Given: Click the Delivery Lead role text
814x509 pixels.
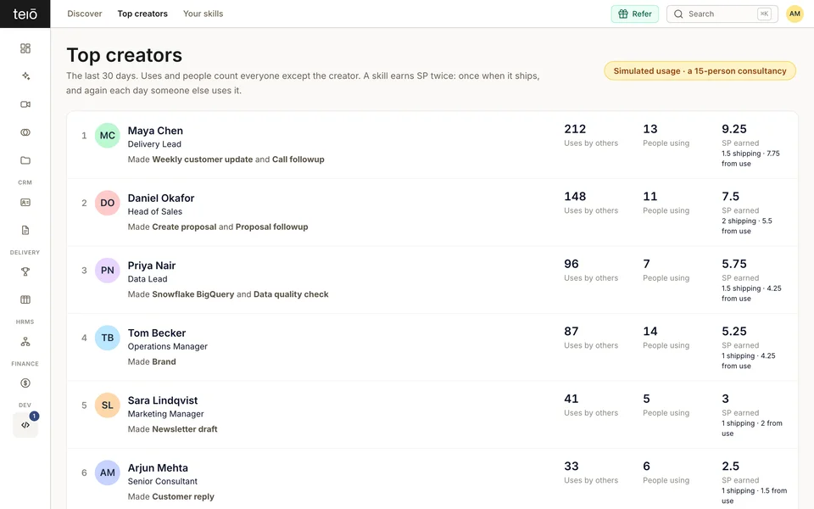Looking at the screenshot, I should point(154,144).
